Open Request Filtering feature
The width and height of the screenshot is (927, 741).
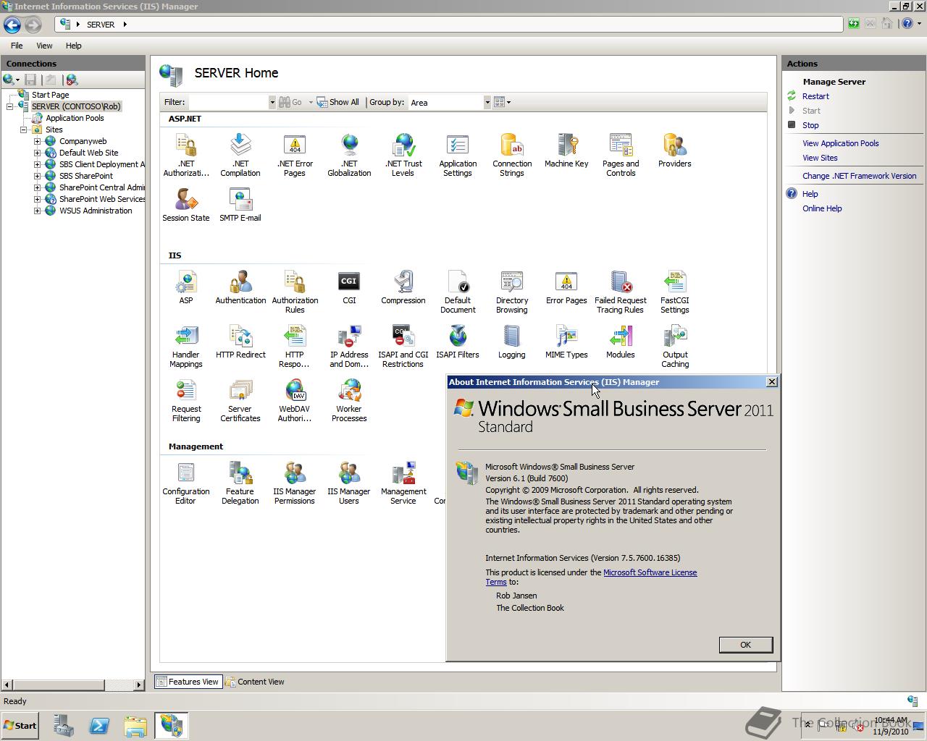[x=186, y=400]
